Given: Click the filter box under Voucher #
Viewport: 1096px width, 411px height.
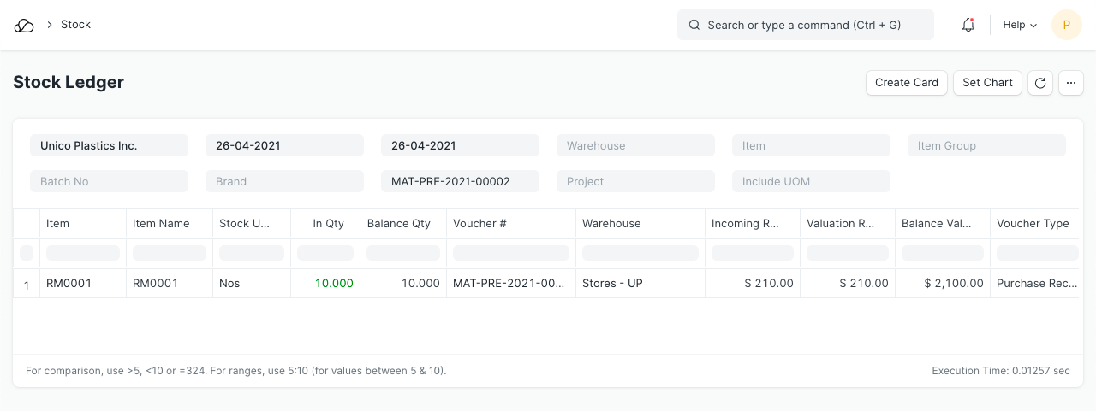Looking at the screenshot, I should (511, 253).
